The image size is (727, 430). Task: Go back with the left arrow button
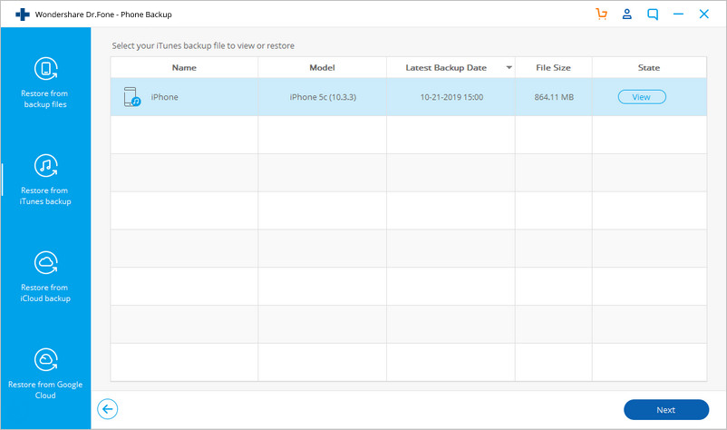point(108,409)
